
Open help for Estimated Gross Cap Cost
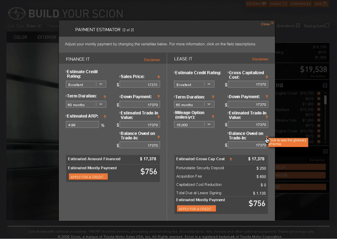[x=230, y=160]
